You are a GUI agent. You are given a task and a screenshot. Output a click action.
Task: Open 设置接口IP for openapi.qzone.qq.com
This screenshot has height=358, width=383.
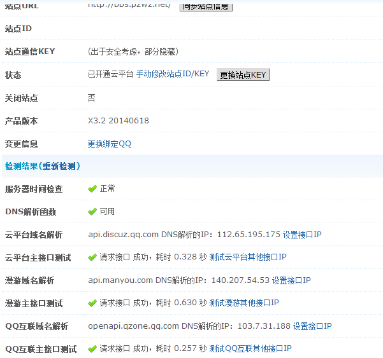pos(312,326)
